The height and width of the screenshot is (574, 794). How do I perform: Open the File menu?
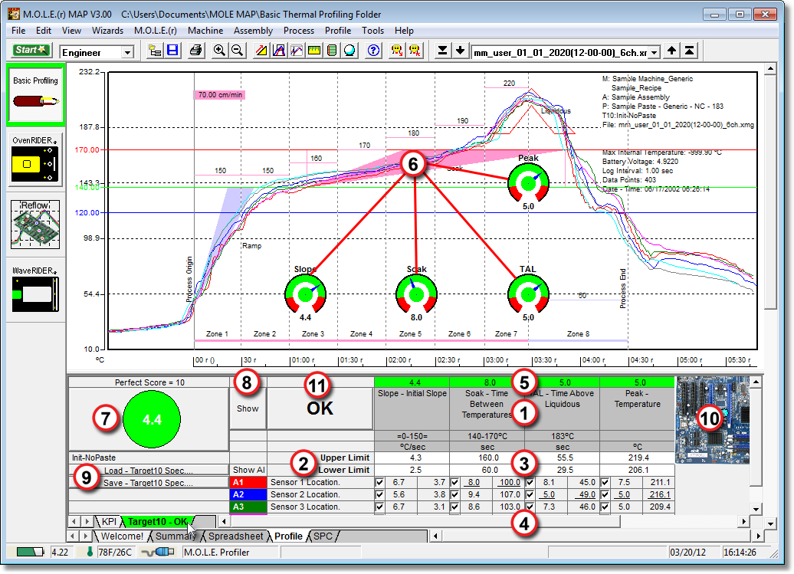coord(18,31)
